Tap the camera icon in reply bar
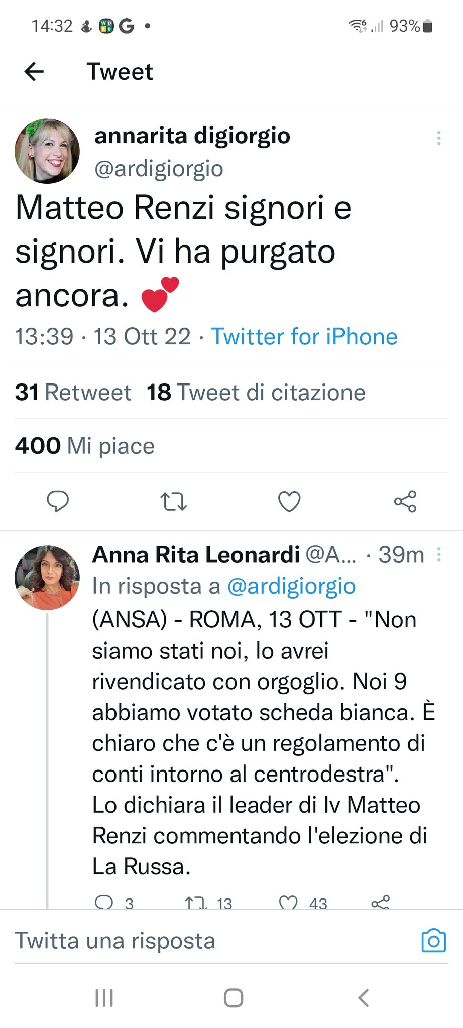 (434, 940)
